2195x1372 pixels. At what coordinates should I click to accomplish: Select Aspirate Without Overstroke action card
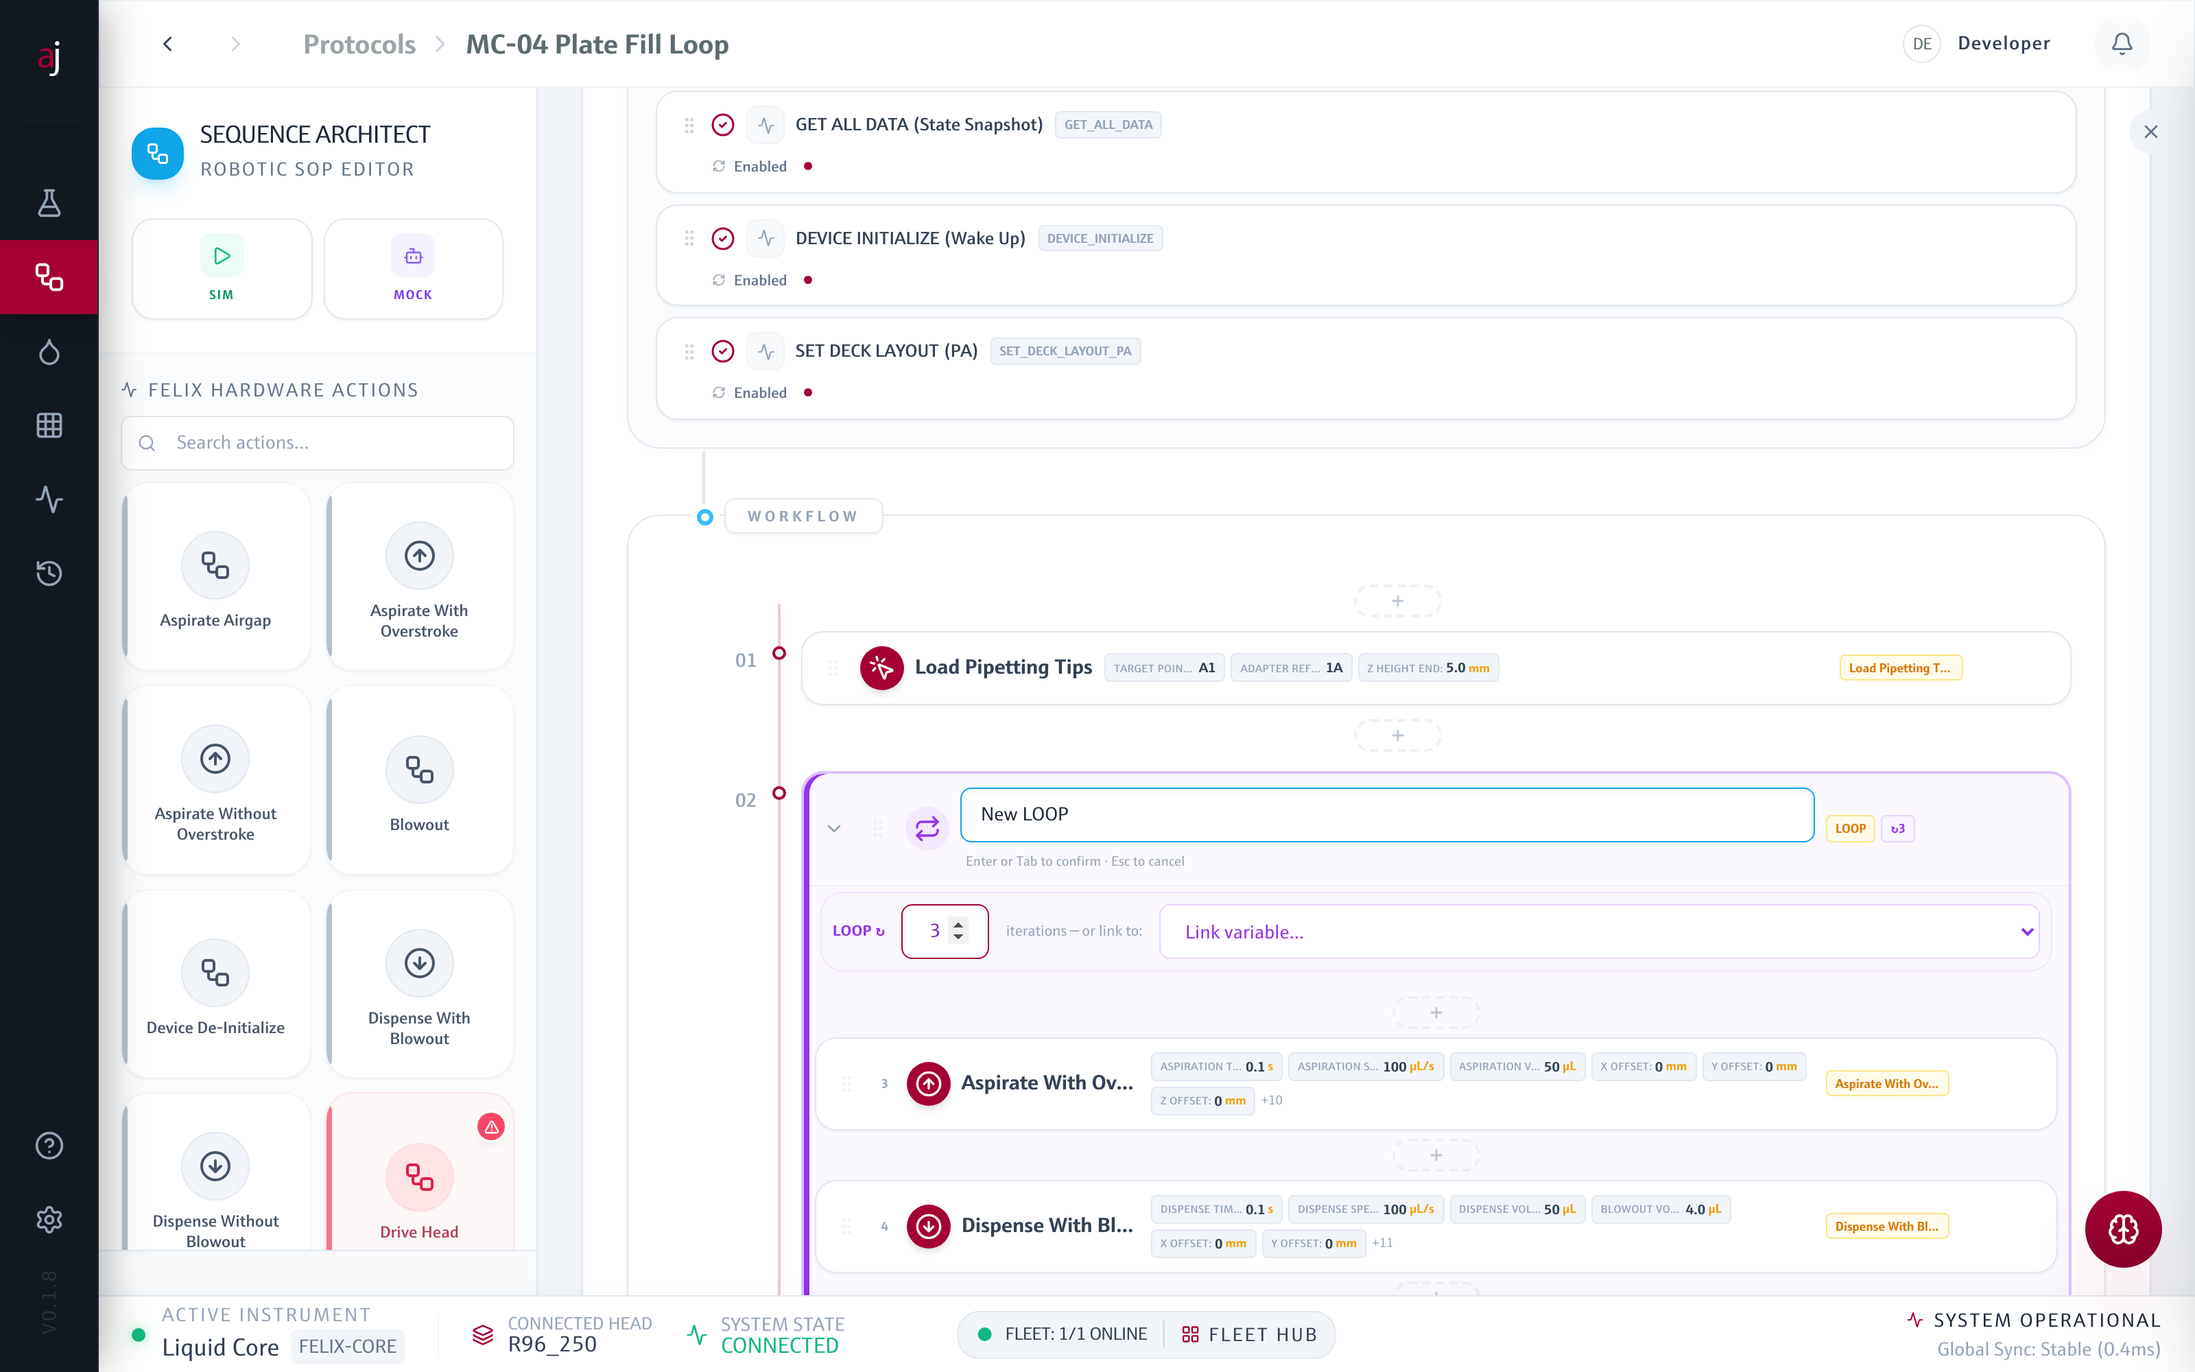[x=216, y=781]
